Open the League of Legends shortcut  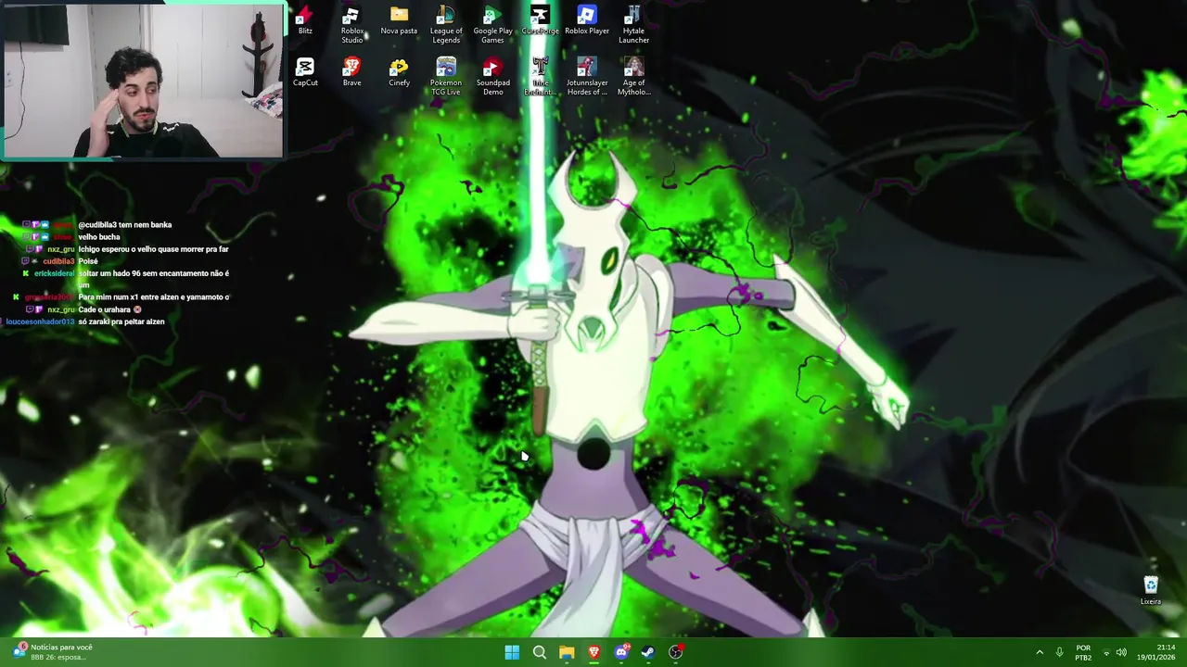pos(446,25)
